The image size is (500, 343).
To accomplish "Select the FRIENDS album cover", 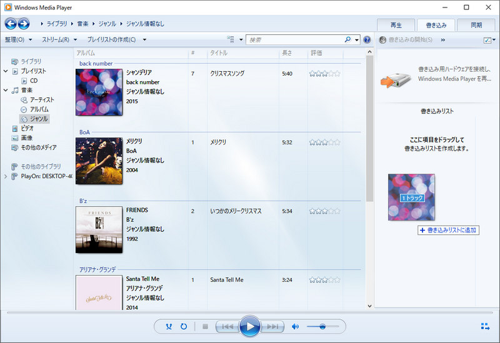I will 99,230.
